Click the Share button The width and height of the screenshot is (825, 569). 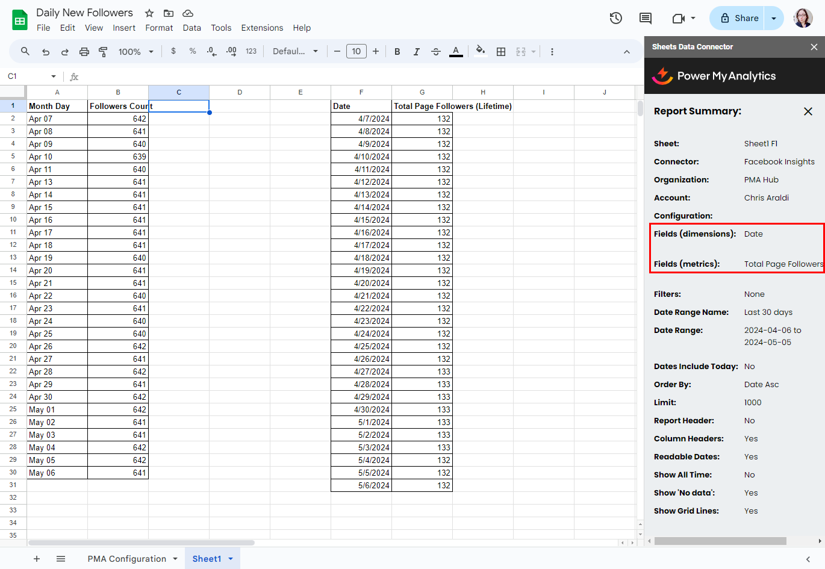[x=738, y=18]
